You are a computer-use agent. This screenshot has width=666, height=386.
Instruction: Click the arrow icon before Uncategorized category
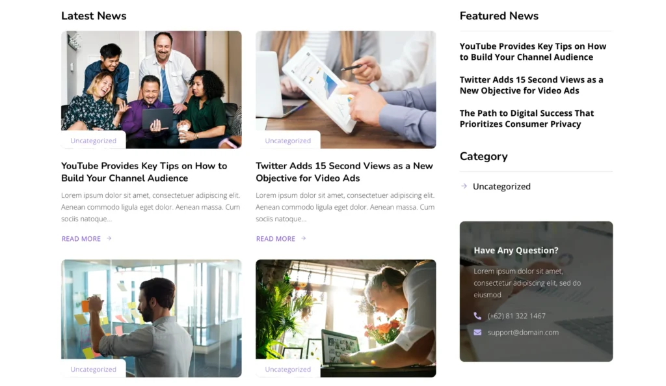point(464,186)
